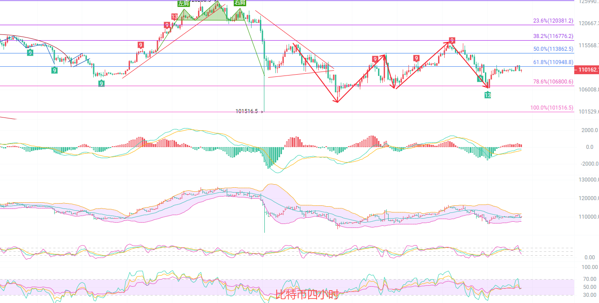The image size is (599, 303).
Task: Select the 23.6% (120381.2) Fibonacci level label
Action: click(553, 21)
